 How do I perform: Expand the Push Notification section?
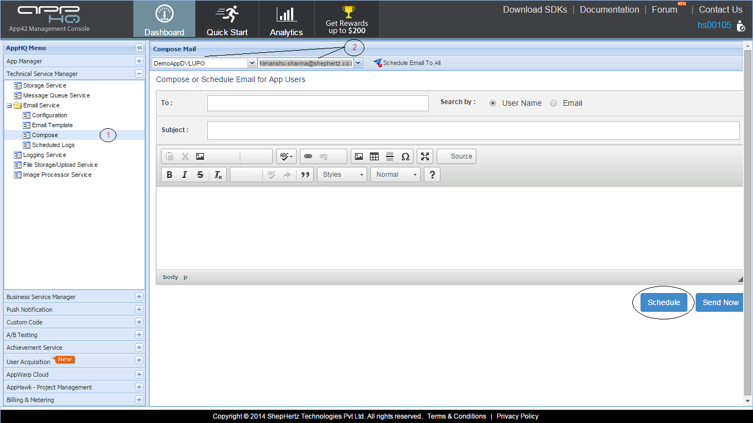[x=139, y=310]
